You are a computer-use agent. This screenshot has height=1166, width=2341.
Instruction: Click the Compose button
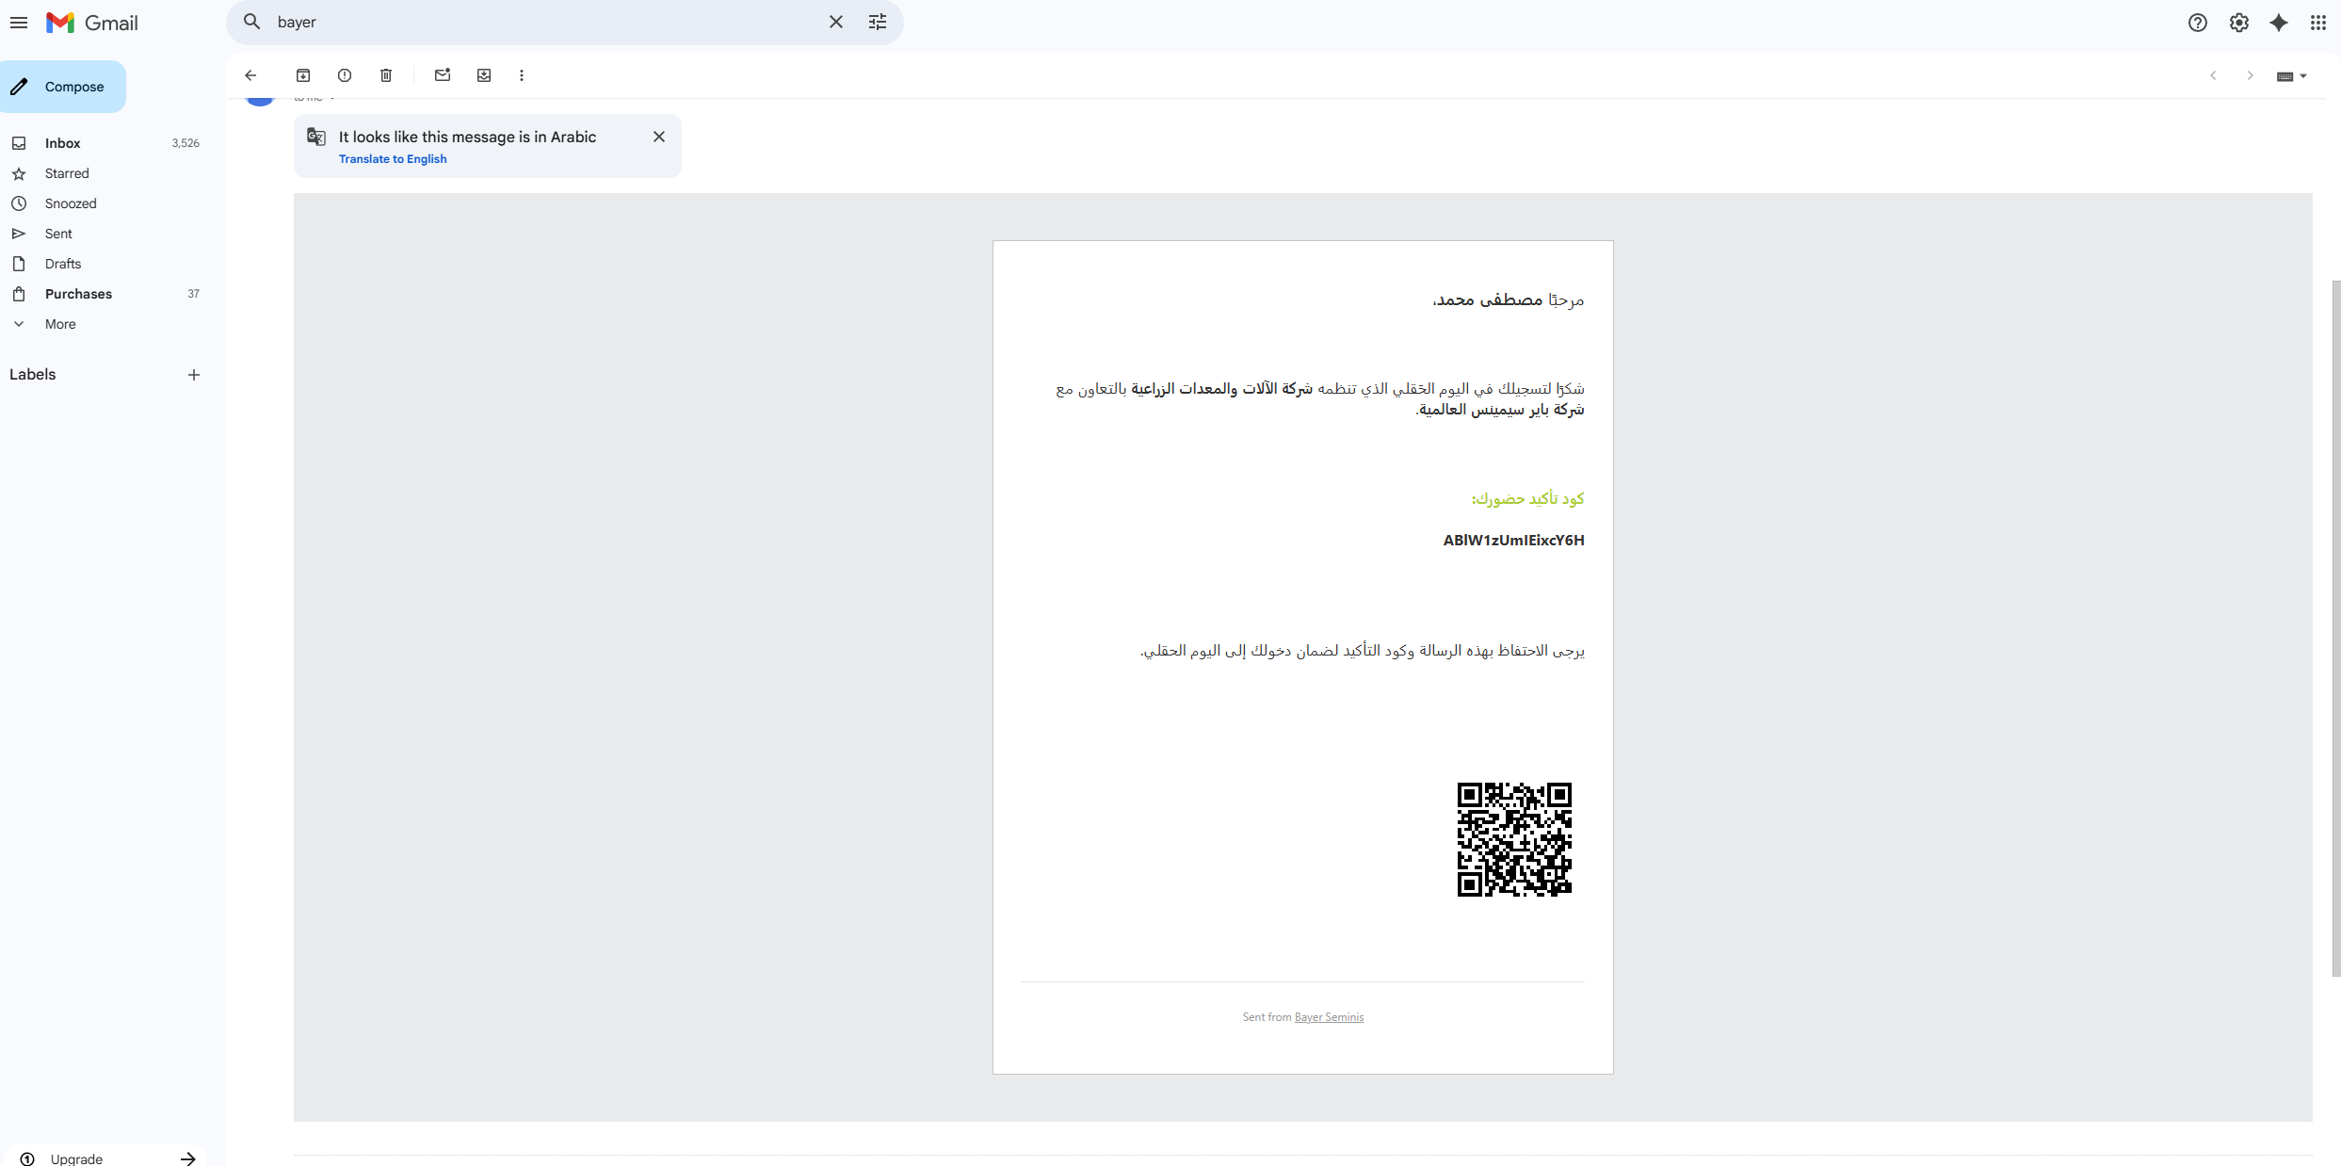click(x=63, y=87)
